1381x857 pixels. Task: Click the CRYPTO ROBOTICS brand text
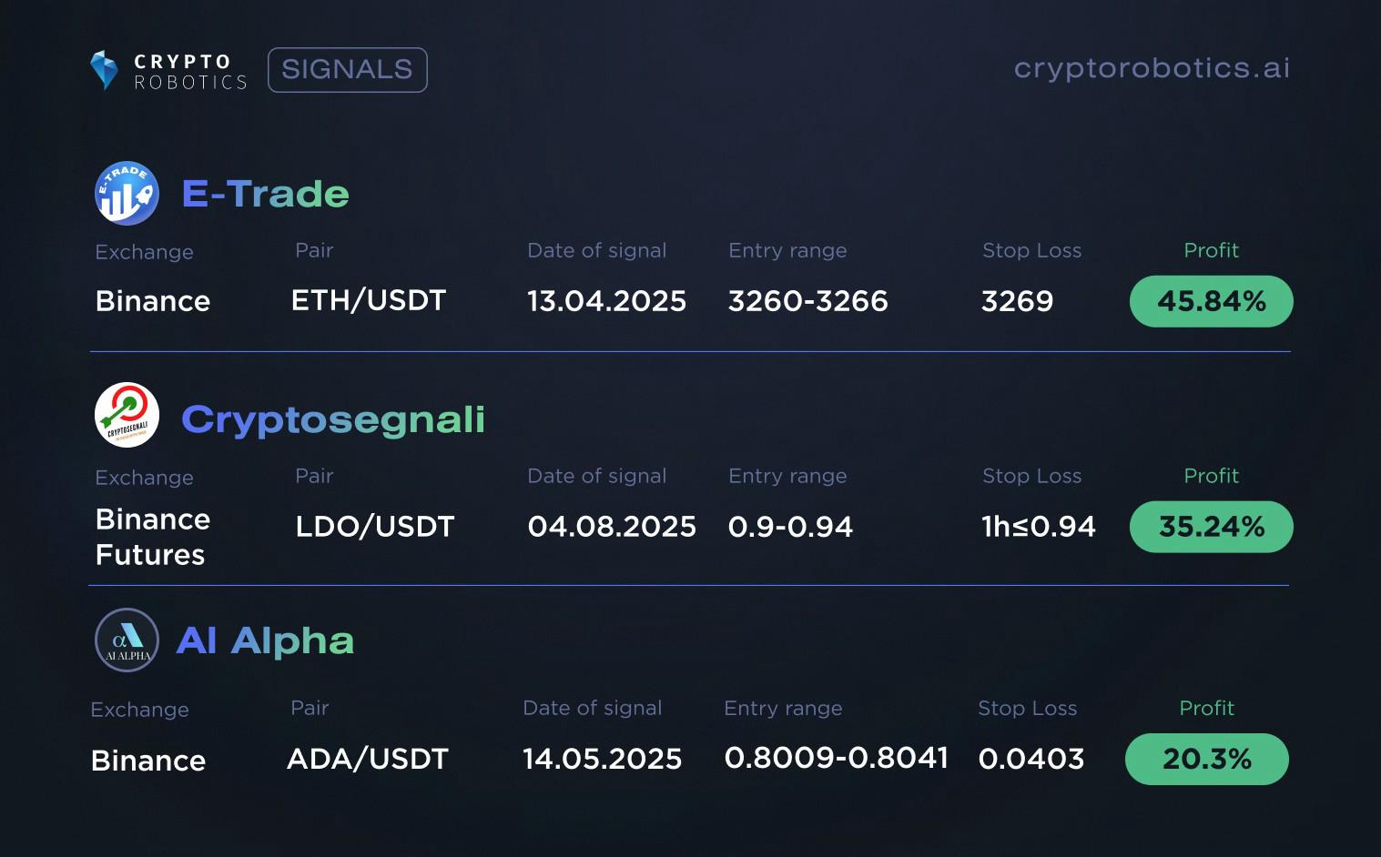pyautogui.click(x=190, y=72)
